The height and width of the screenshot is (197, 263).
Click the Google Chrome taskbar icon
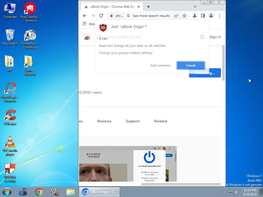(39, 192)
